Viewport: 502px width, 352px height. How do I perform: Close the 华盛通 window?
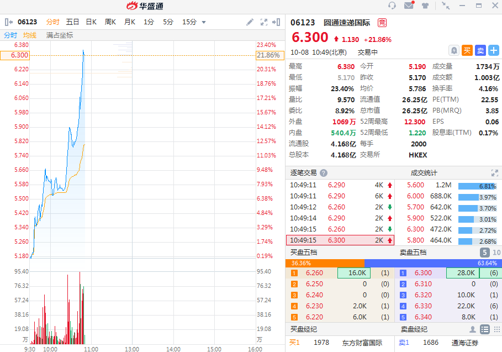click(x=495, y=6)
